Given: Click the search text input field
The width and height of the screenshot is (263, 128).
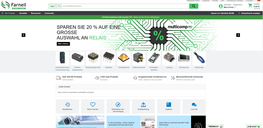Looking at the screenshot, I should coord(125,6).
